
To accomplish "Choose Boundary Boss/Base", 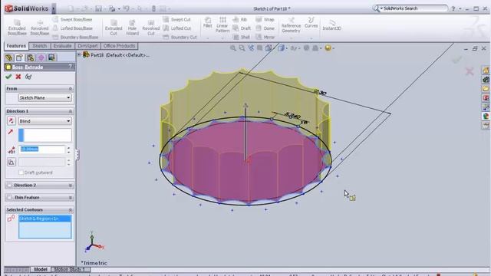I will pyautogui.click(x=75, y=37).
